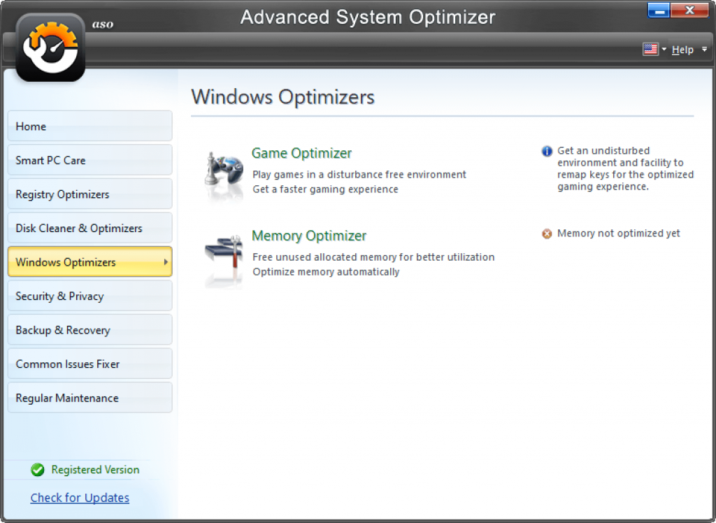Screen dimensions: 716x523
Task: Expand the Windows Optimizers submenu arrow
Action: click(166, 261)
